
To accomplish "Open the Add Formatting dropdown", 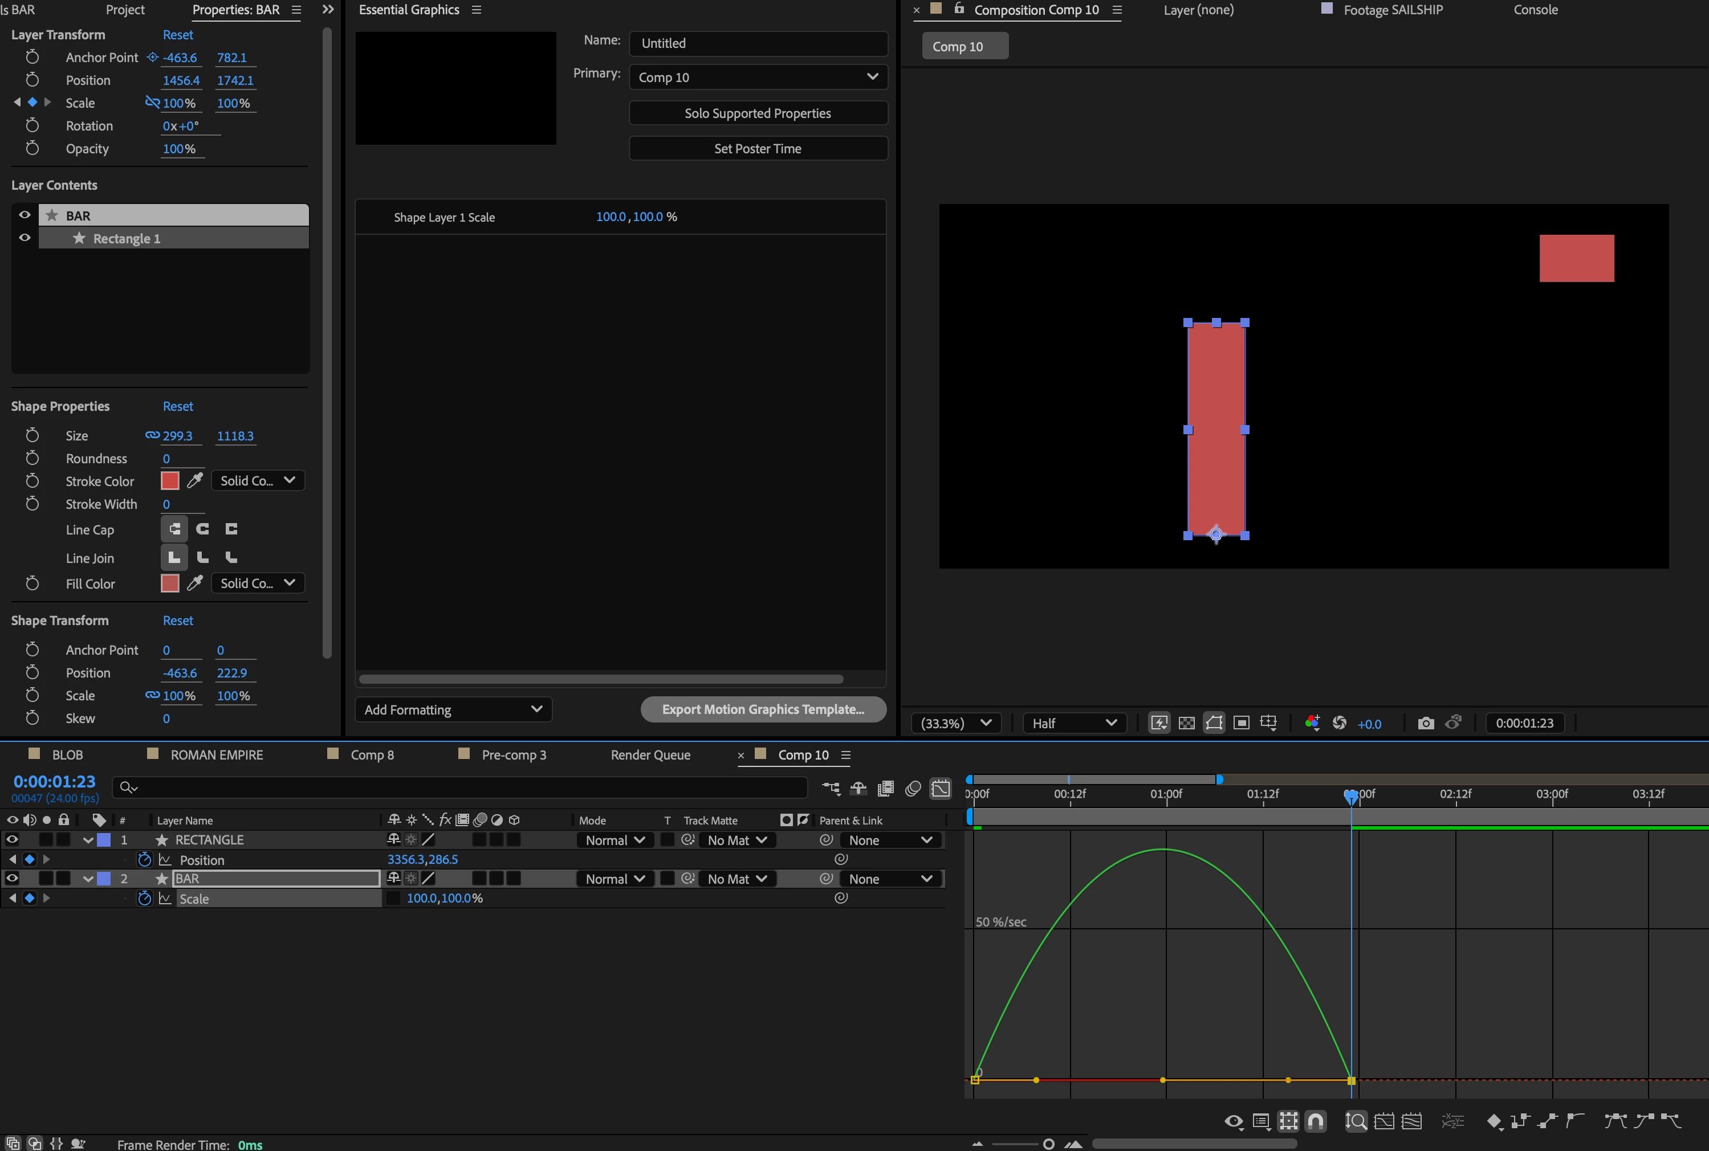I will (x=453, y=710).
